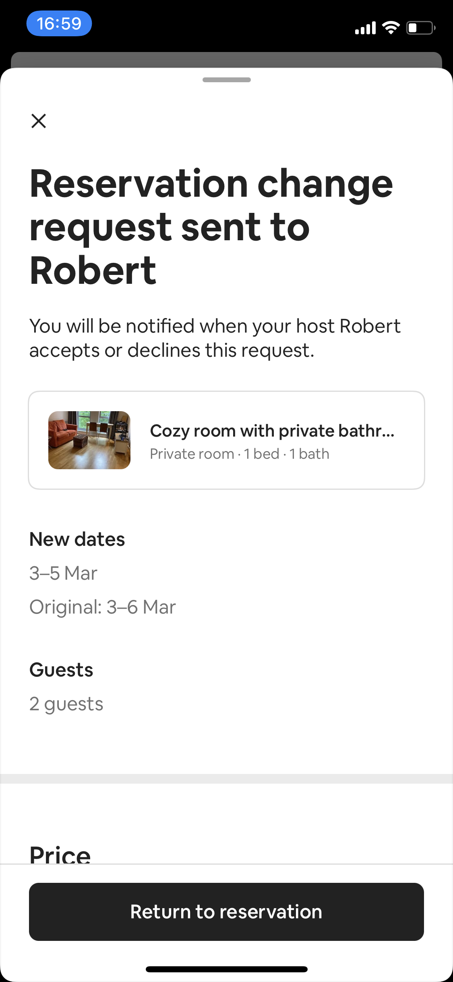The image size is (453, 982).
Task: Tap the sheet drag handle
Action: point(227,80)
